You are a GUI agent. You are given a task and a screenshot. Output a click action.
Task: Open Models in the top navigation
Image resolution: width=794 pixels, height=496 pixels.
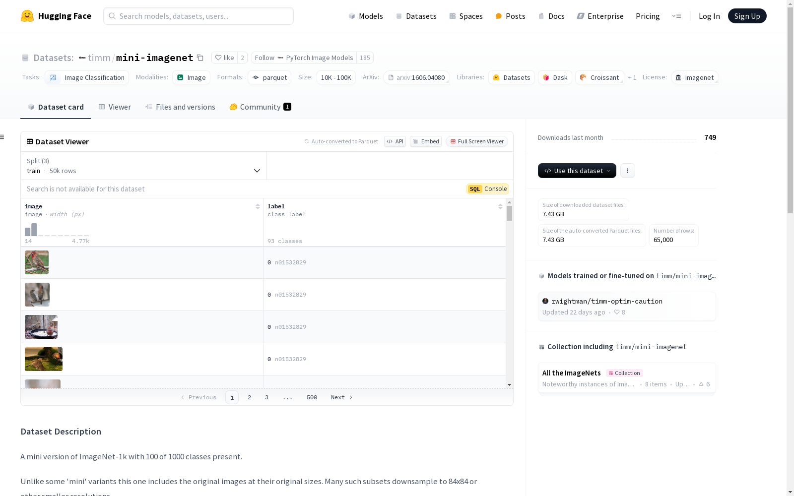click(366, 16)
